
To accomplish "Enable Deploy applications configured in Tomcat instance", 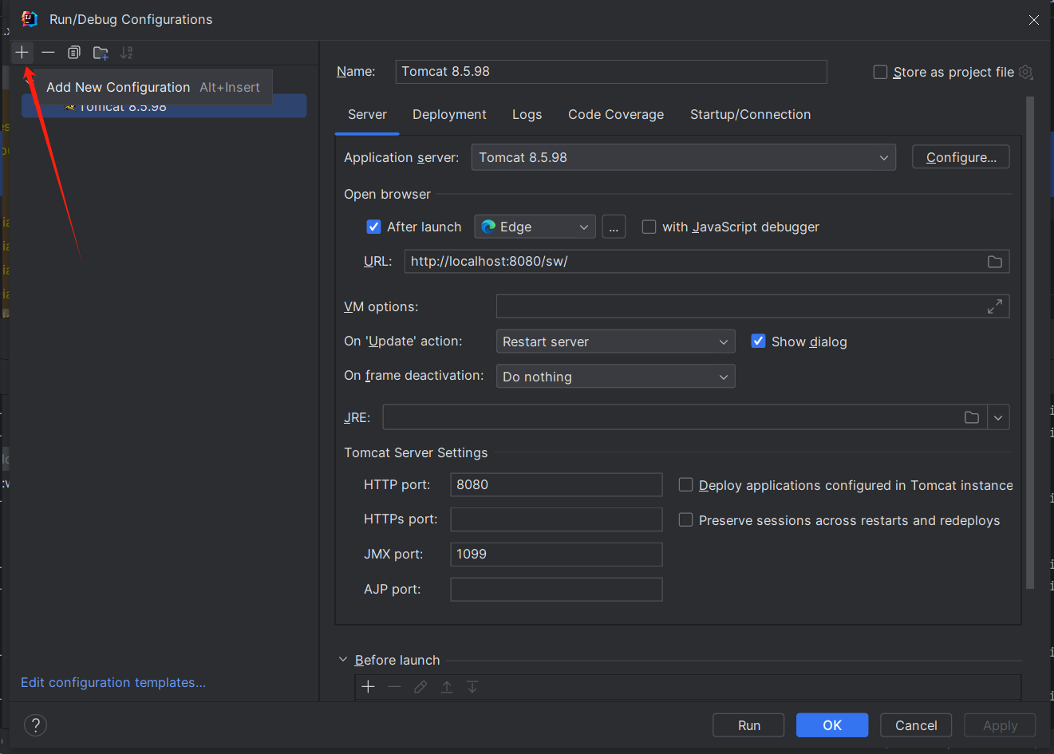I will pyautogui.click(x=685, y=485).
